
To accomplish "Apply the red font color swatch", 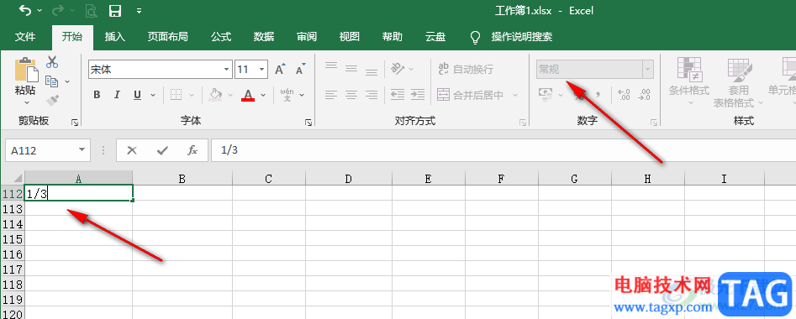I will click(x=248, y=95).
